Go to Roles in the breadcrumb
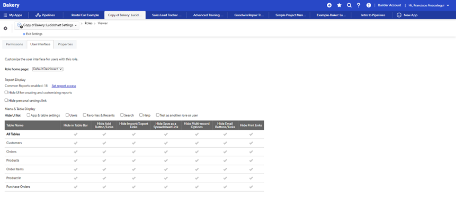Viewport: 456px width, 209px height. click(x=88, y=23)
